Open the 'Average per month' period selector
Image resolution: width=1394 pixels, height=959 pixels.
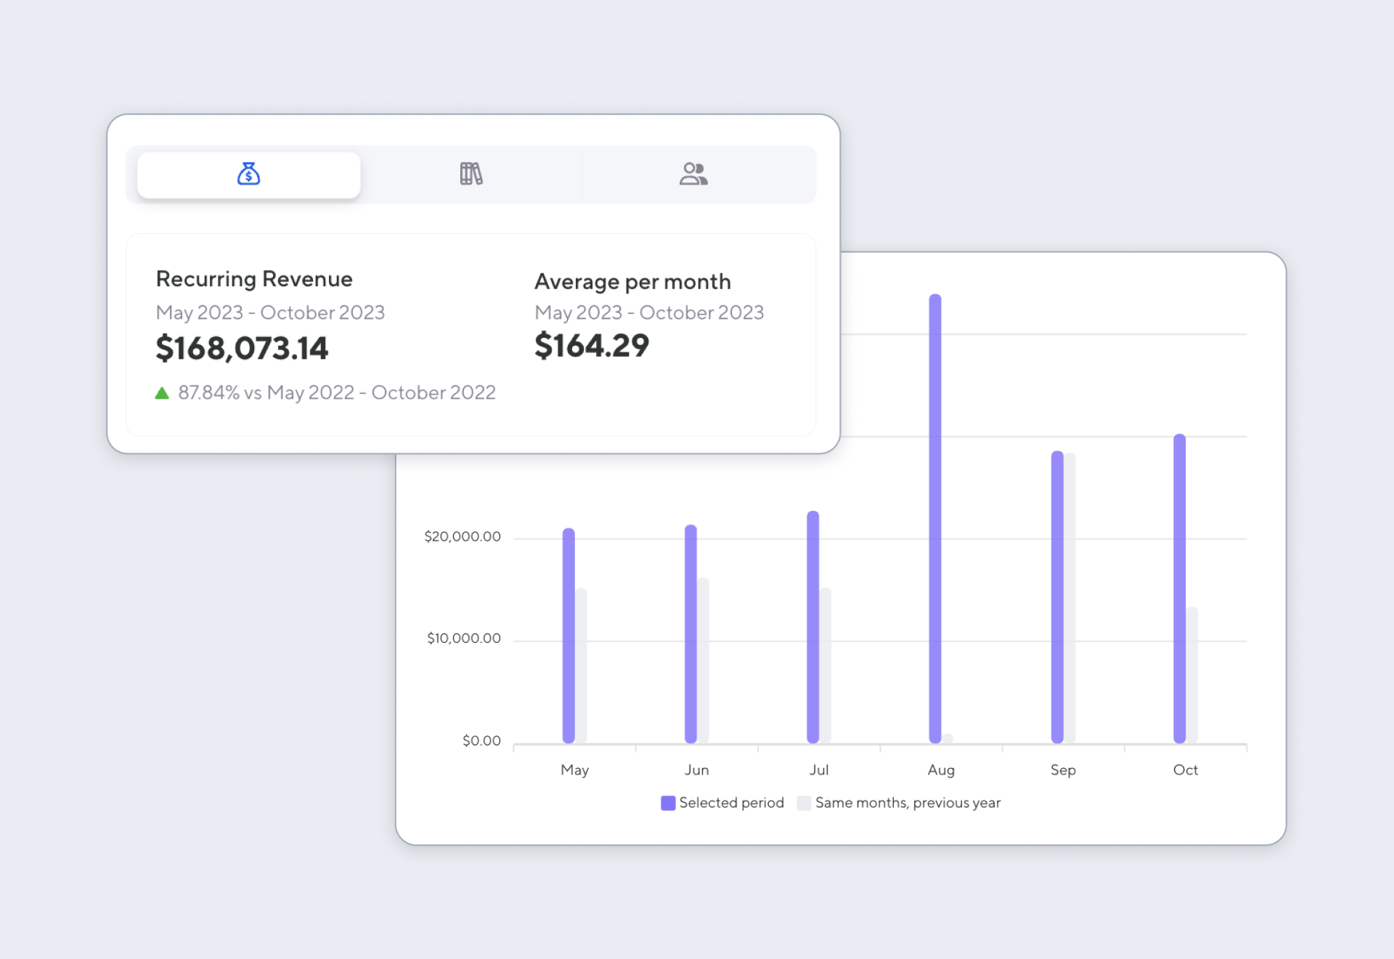point(649,312)
